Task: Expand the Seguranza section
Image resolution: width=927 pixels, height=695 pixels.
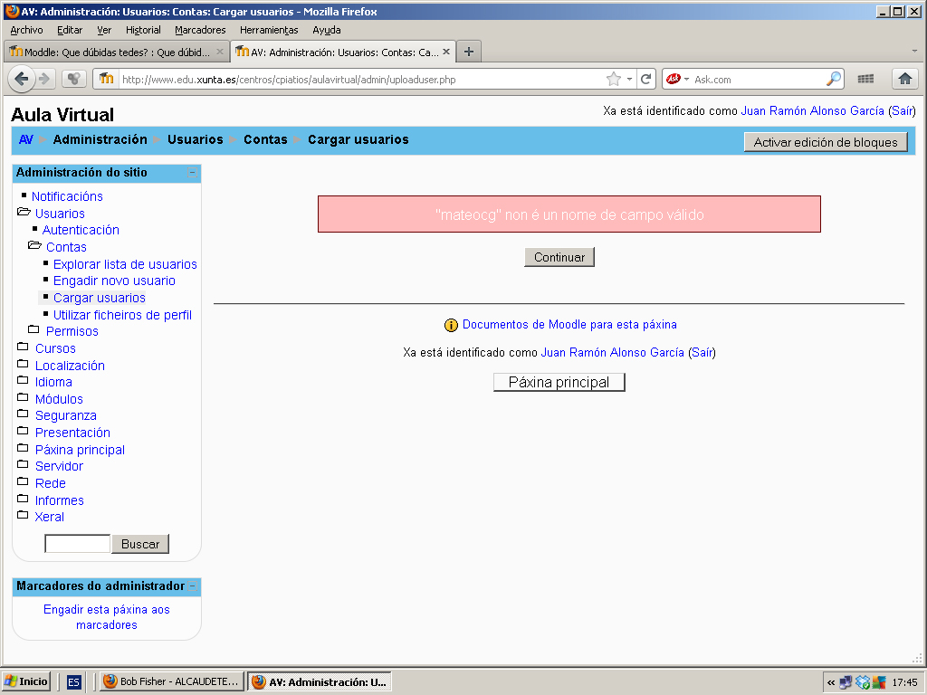Action: 24,415
